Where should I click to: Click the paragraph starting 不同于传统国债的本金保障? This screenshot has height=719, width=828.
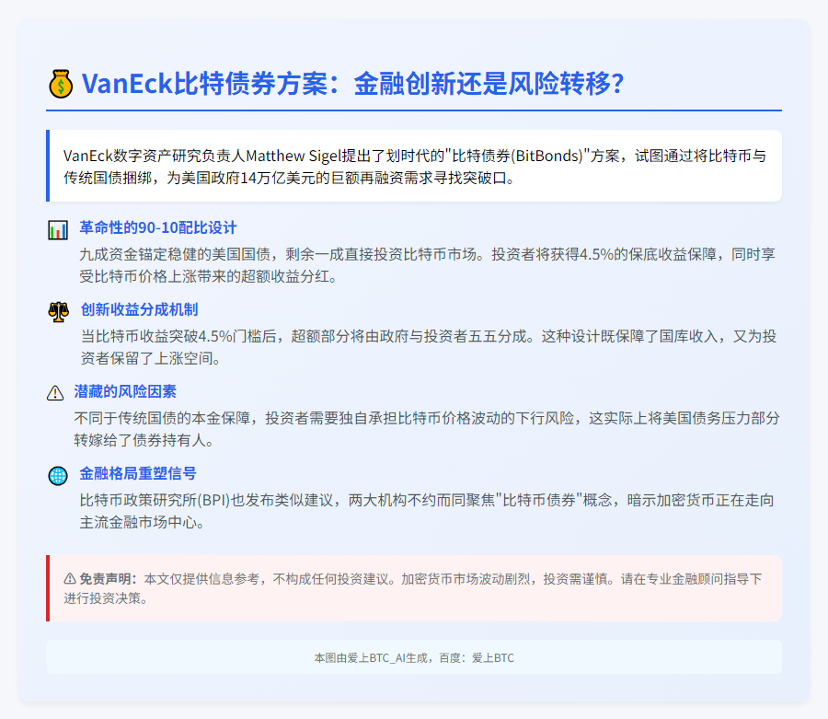(427, 429)
